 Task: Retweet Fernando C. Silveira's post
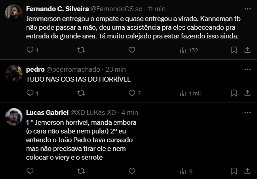click(x=81, y=50)
